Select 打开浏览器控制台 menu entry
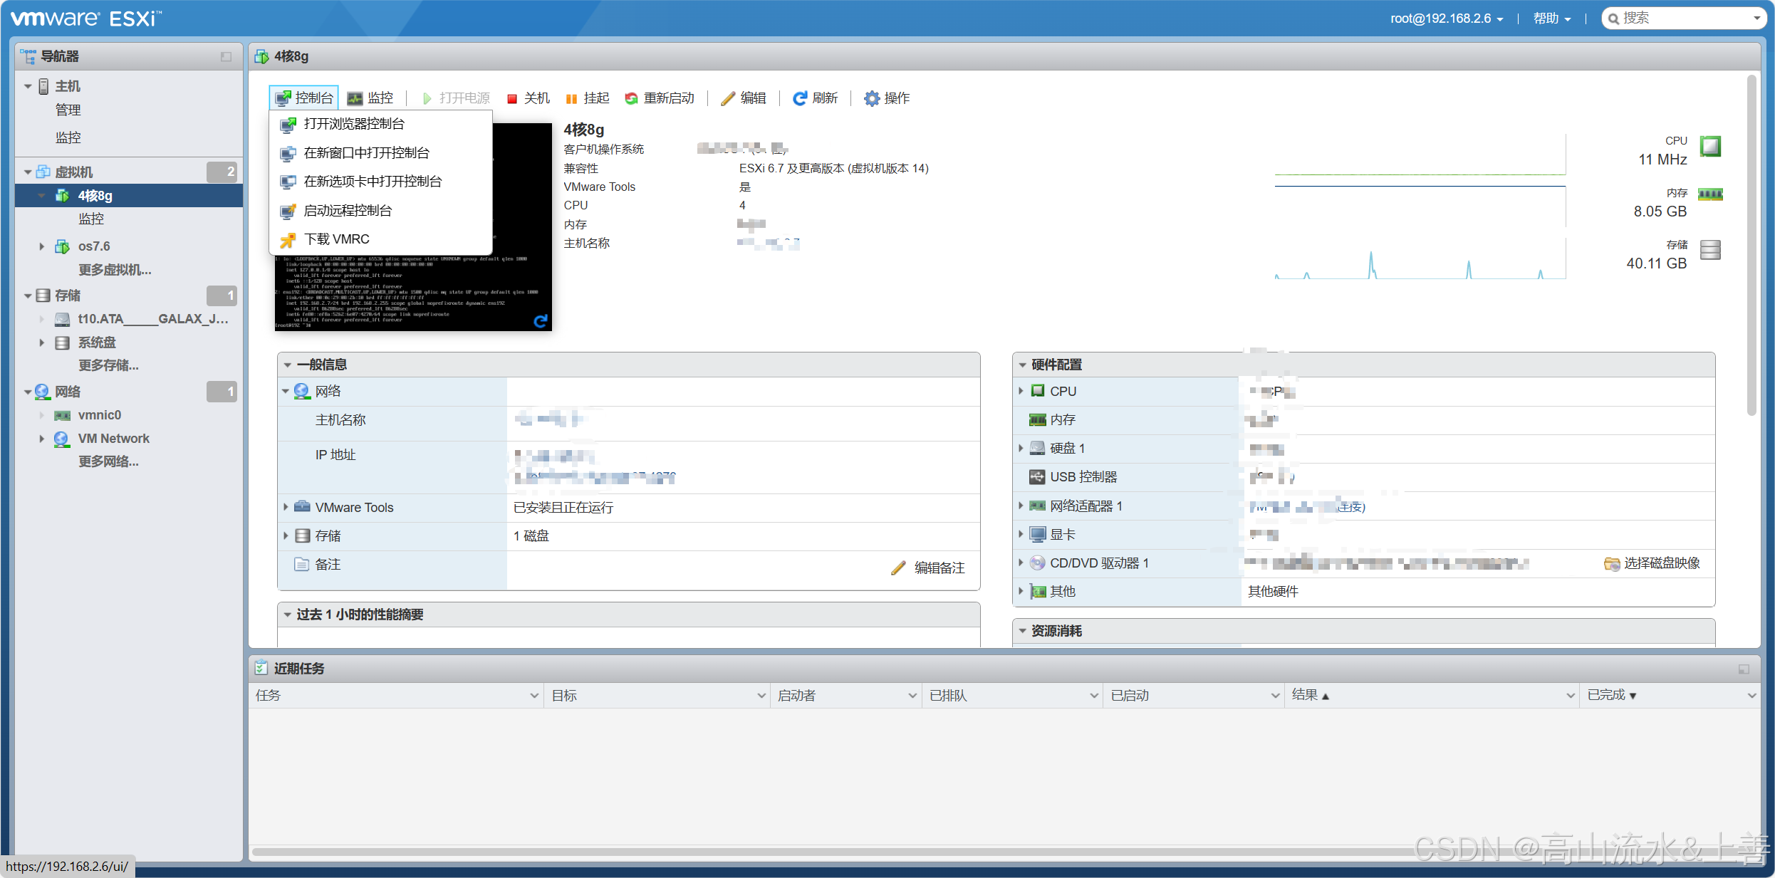Image resolution: width=1775 pixels, height=878 pixels. click(380, 124)
